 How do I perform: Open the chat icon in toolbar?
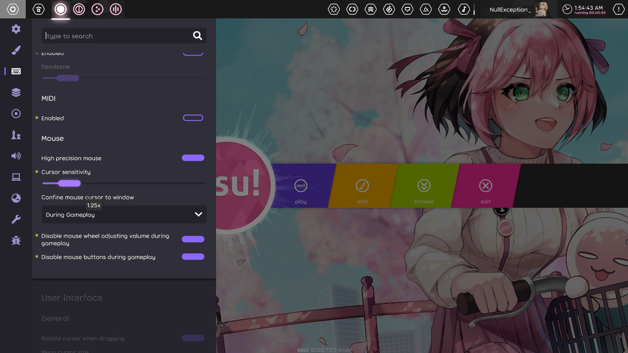pos(407,9)
